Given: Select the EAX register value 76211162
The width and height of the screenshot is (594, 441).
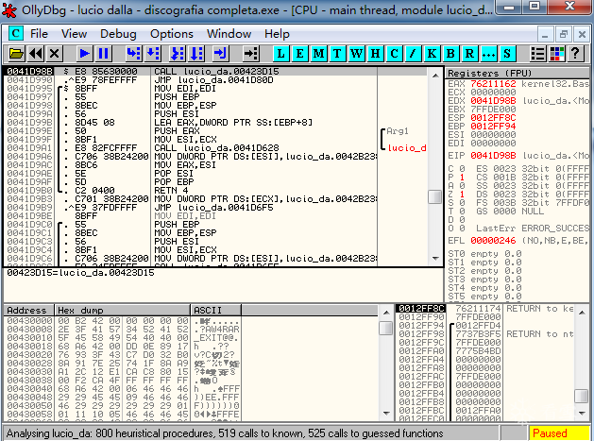Looking at the screenshot, I should [493, 84].
